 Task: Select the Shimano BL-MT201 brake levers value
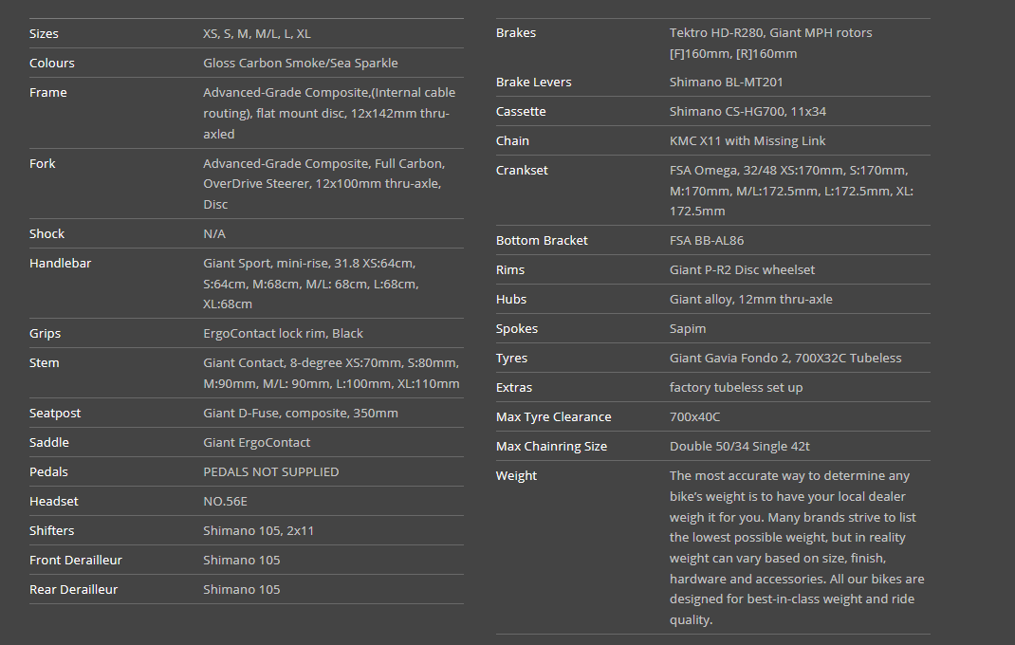click(726, 82)
